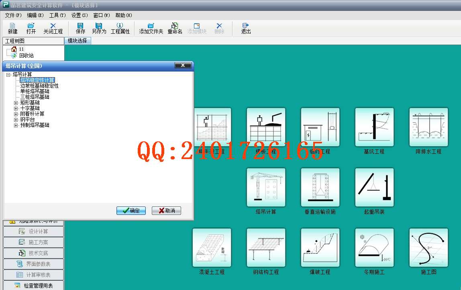Click the 重命名 rename icon
This screenshot has width=461, height=290.
(175, 28)
